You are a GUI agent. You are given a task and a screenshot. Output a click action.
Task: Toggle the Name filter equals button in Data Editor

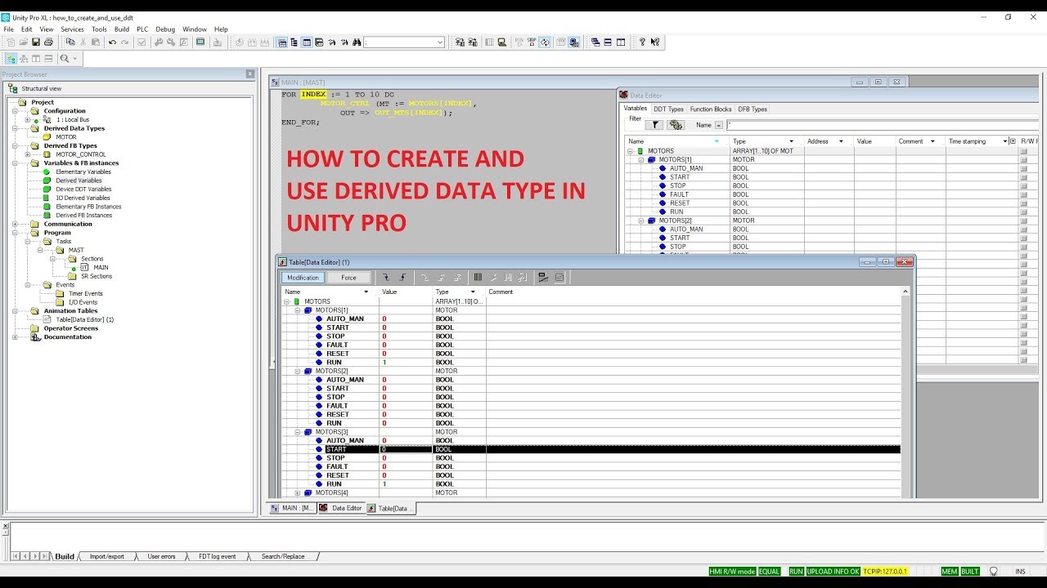point(719,125)
